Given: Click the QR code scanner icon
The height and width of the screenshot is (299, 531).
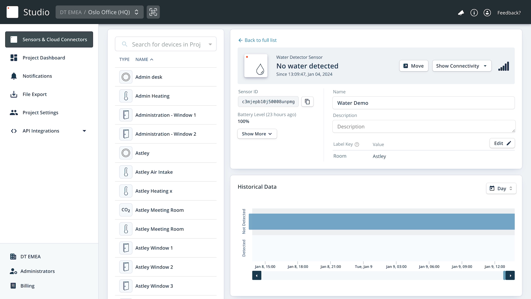Looking at the screenshot, I should [153, 12].
